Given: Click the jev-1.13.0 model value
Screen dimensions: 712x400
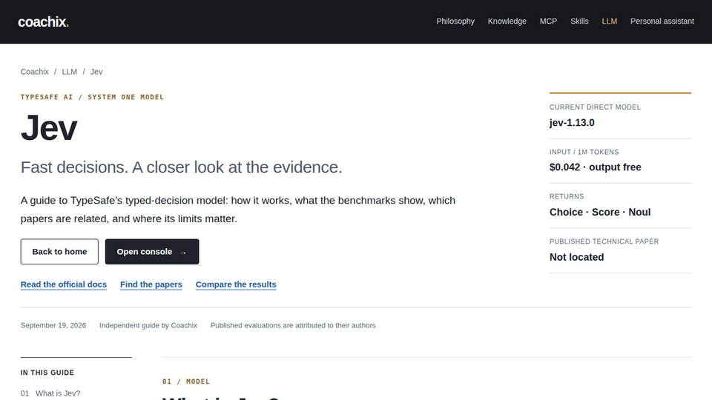Looking at the screenshot, I should coord(572,122).
